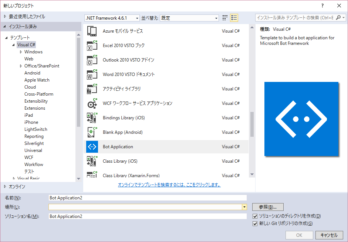The height and width of the screenshot is (242, 348).
Task: Select the Silverlight category
Action: click(34, 143)
